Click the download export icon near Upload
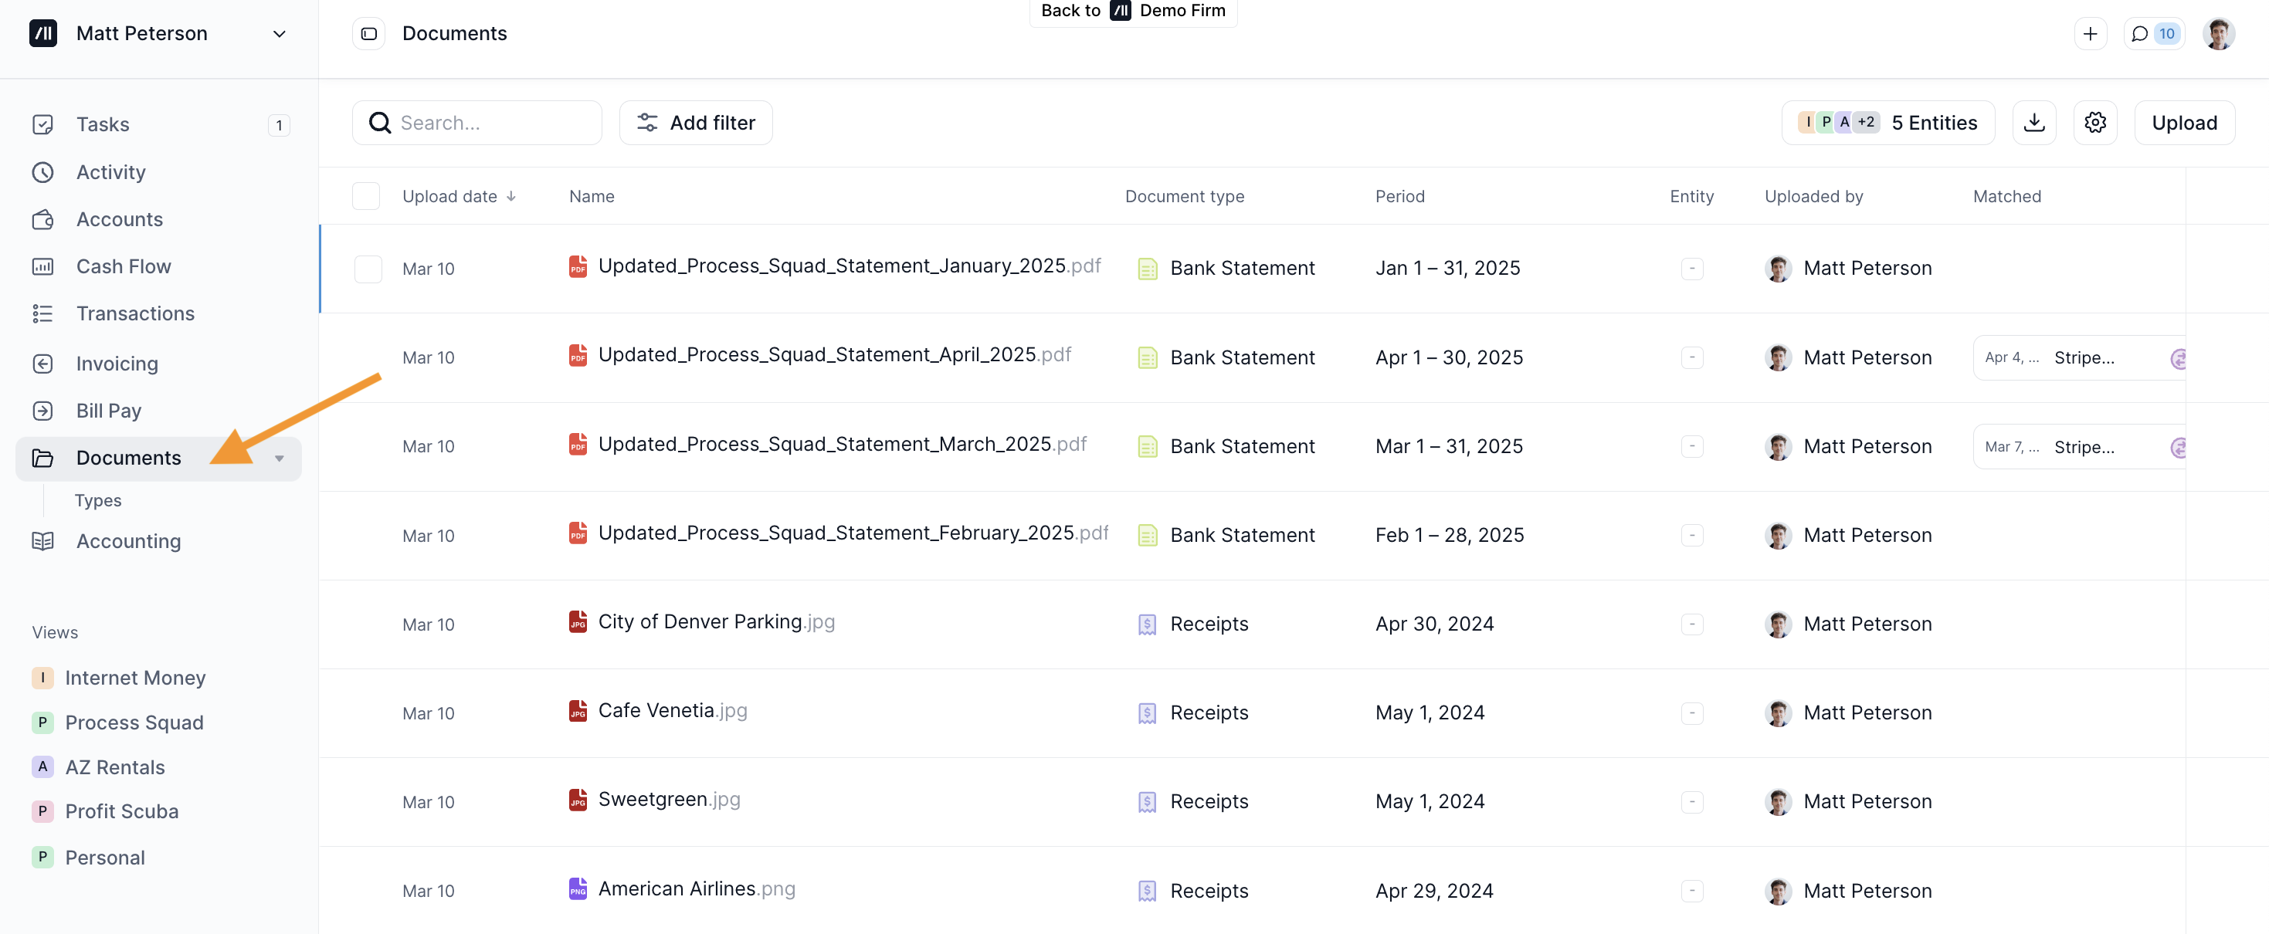 tap(2035, 123)
